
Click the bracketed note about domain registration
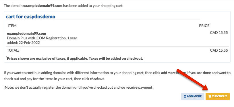tap(78, 87)
